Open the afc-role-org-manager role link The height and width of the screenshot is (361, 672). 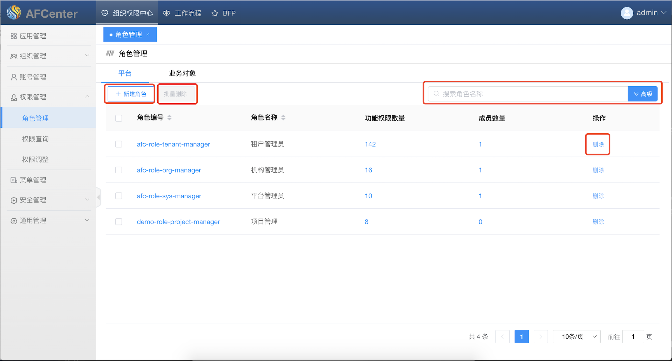click(x=169, y=170)
